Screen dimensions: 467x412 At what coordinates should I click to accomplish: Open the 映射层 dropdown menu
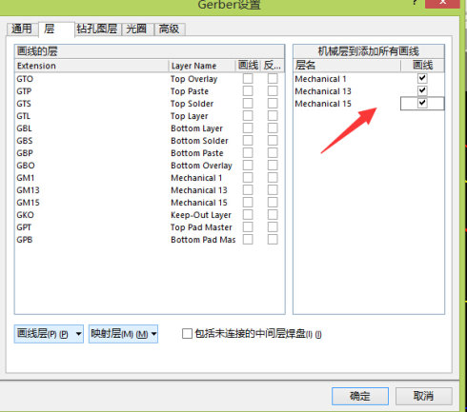point(123,334)
